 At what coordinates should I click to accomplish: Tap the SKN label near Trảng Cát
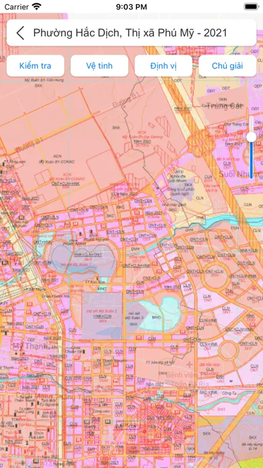(x=223, y=99)
